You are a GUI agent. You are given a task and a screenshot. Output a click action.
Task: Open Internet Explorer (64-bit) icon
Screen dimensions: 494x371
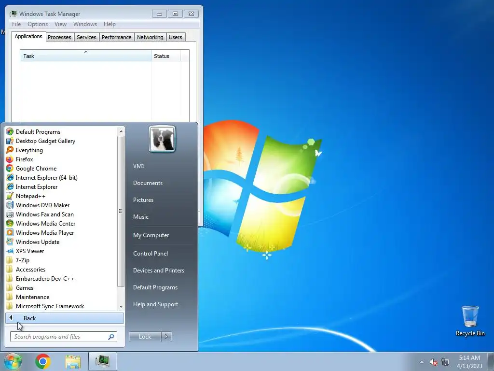pos(10,177)
